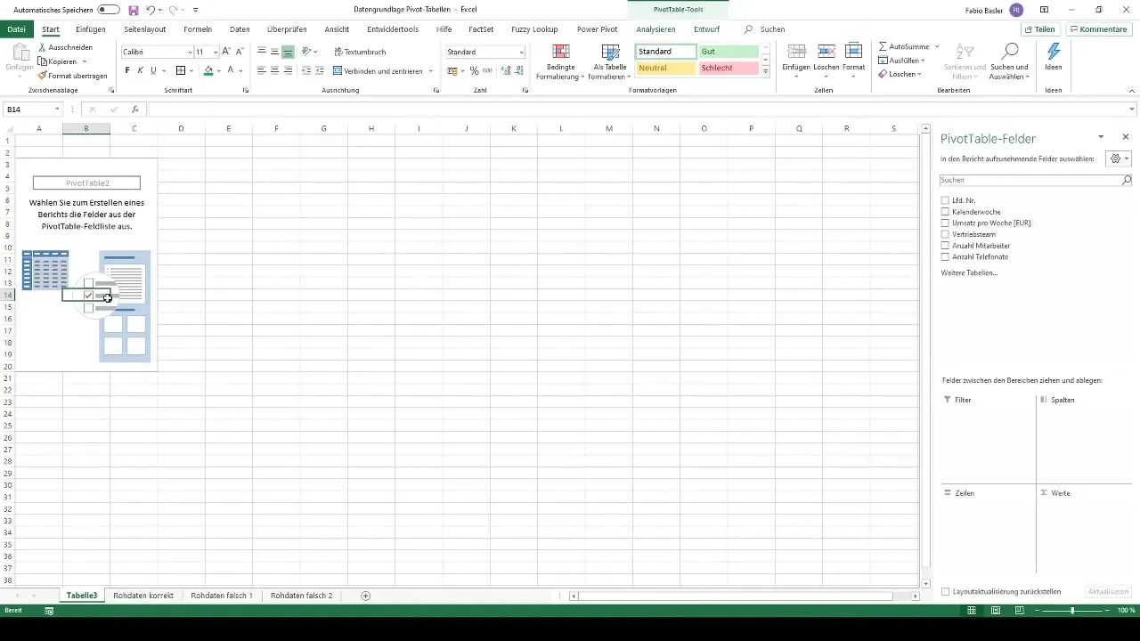Click the Einfügen (insert) cells icon

796,52
